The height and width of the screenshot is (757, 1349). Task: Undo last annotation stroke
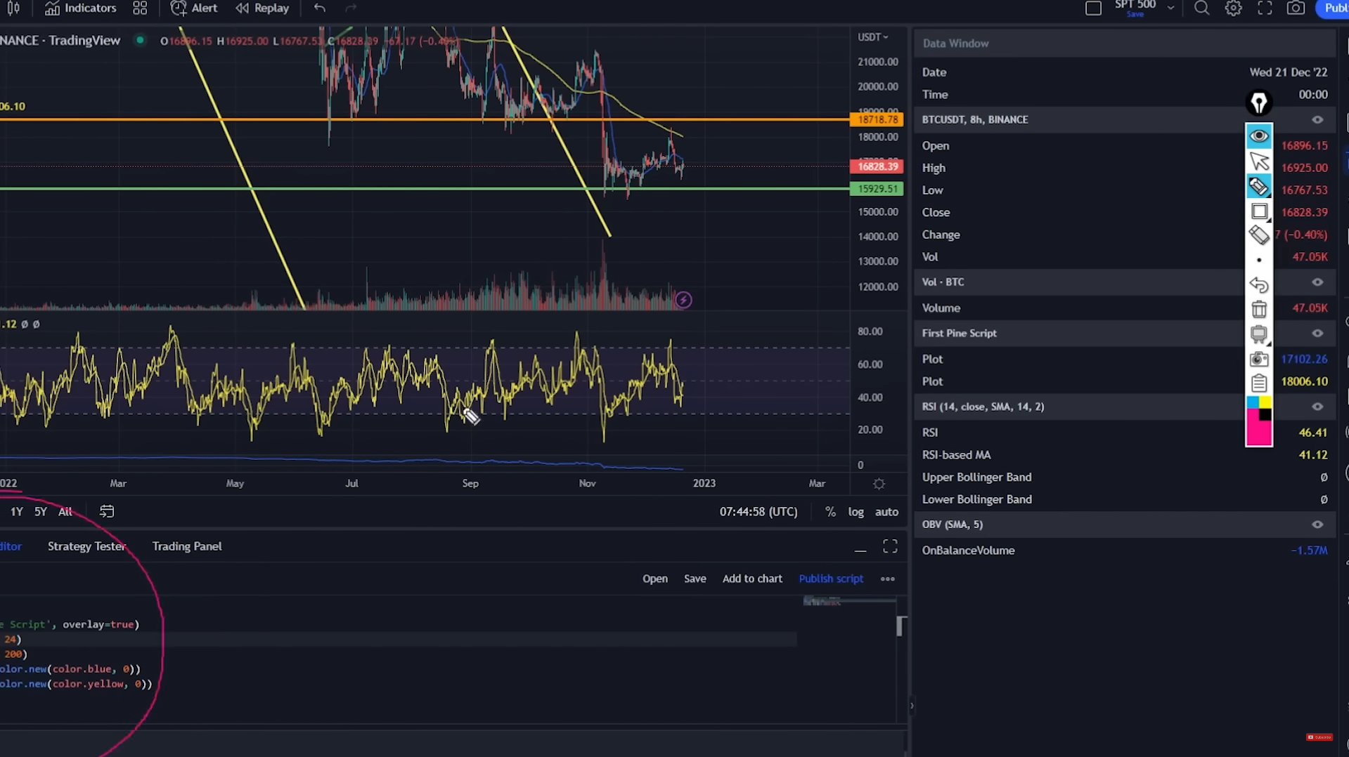(x=1259, y=285)
